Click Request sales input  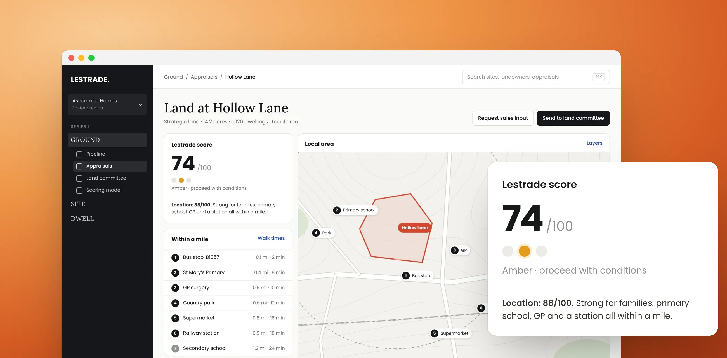(x=503, y=118)
